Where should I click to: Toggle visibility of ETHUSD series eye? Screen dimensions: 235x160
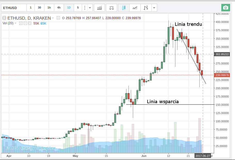tap(58, 18)
